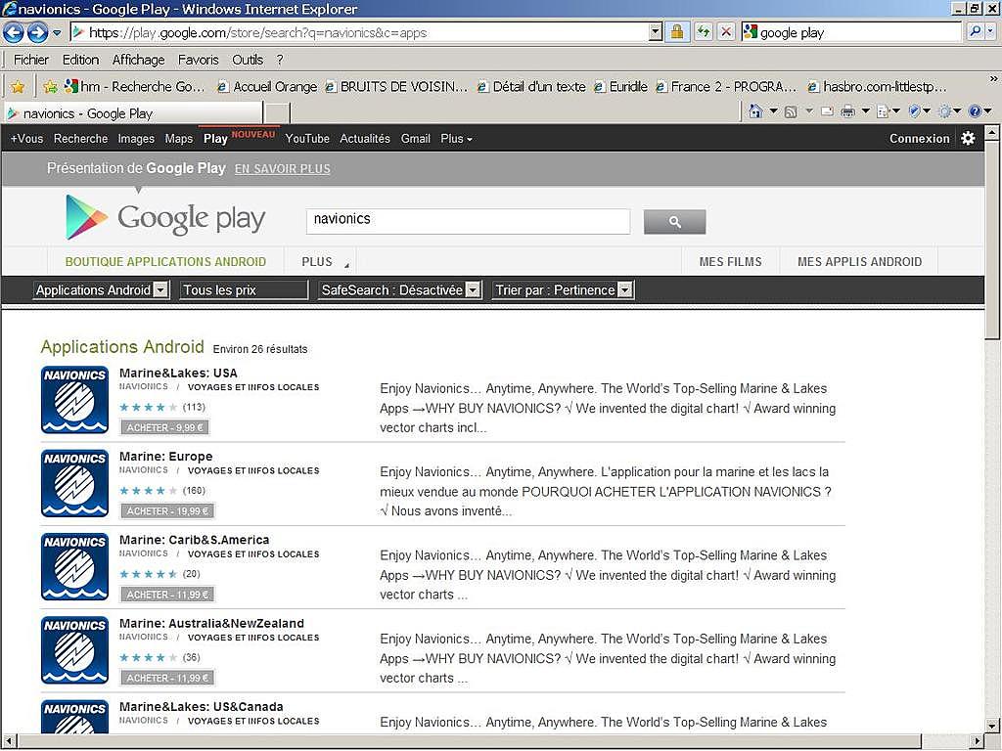
Task: Open the Marine: Carib&S.America app icon
Action: click(x=74, y=567)
